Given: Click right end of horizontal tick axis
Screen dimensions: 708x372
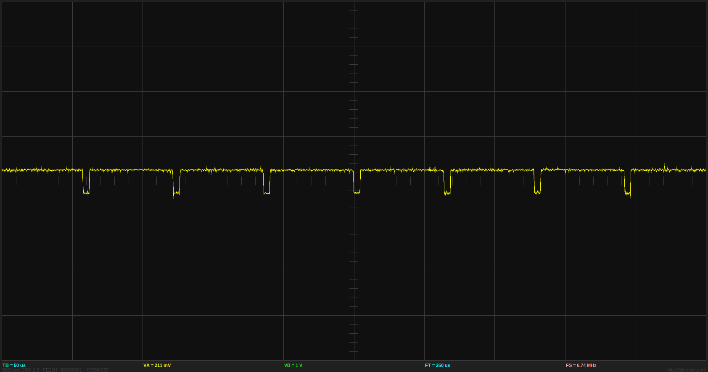Looking at the screenshot, I should [691, 181].
